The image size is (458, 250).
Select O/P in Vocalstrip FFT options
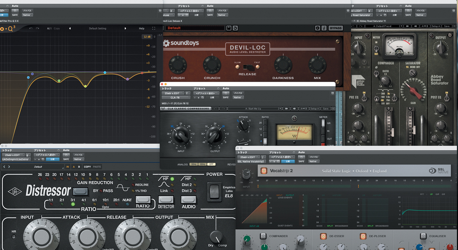pyautogui.click(x=437, y=194)
